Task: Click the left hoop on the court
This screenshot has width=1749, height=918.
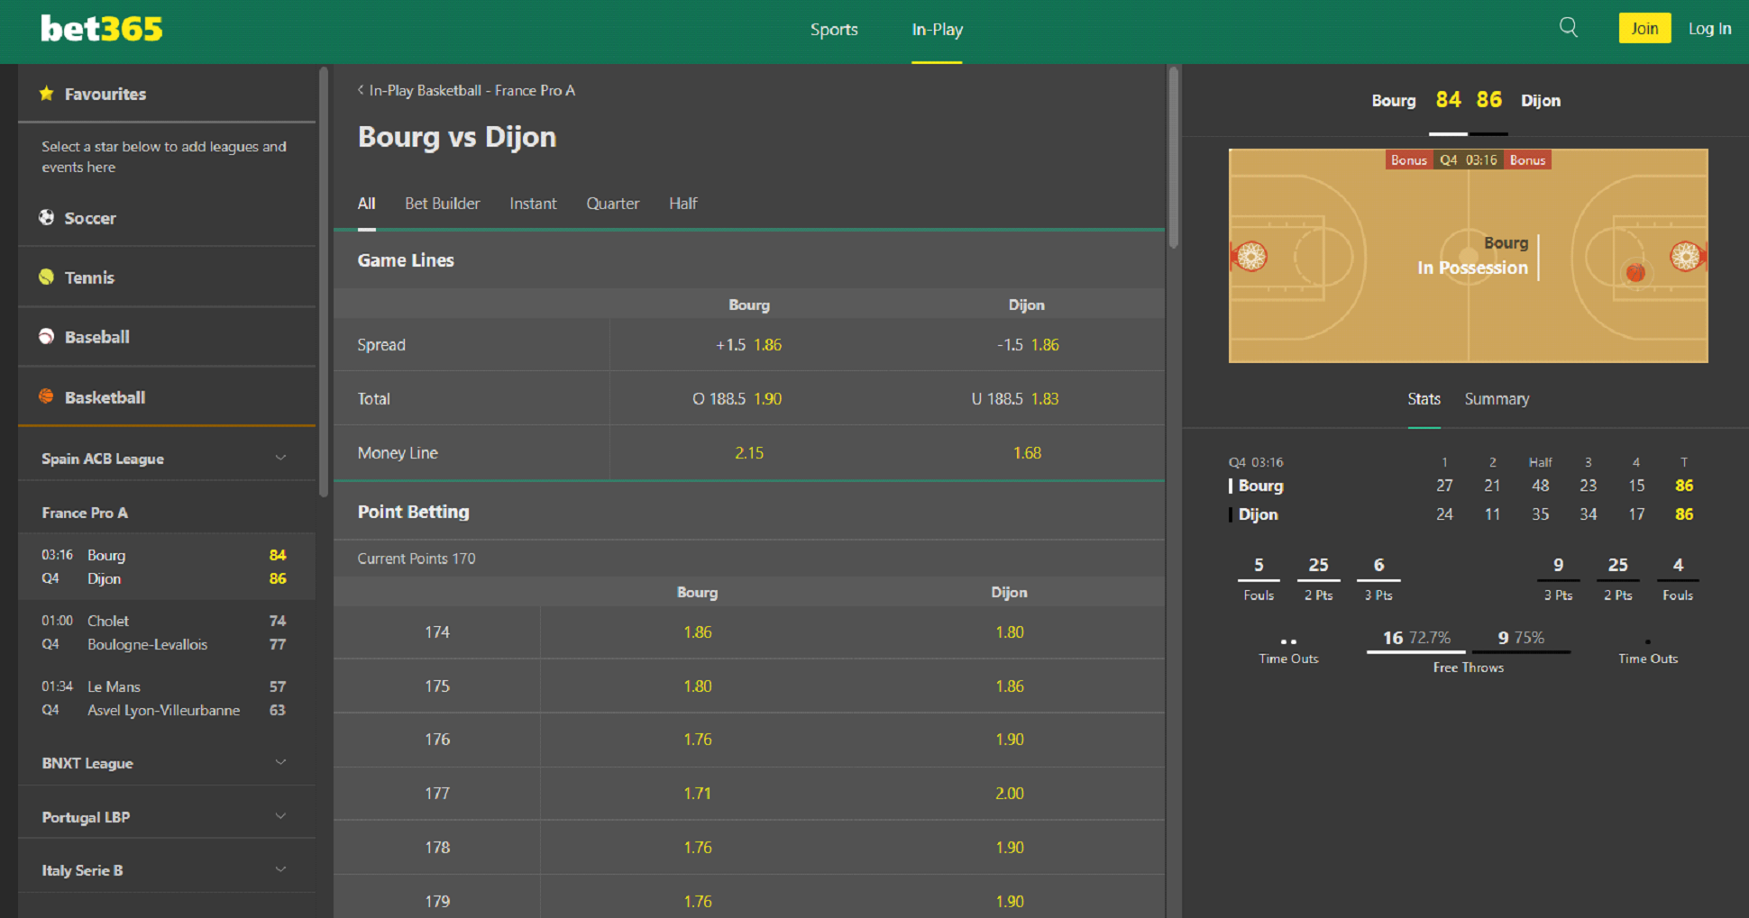Action: pyautogui.click(x=1250, y=257)
